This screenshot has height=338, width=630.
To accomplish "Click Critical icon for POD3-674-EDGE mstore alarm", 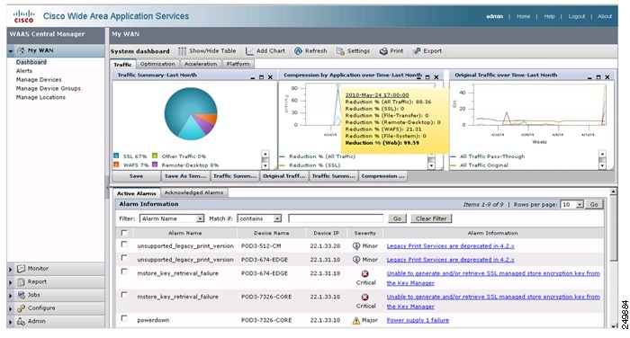I will 364,274.
